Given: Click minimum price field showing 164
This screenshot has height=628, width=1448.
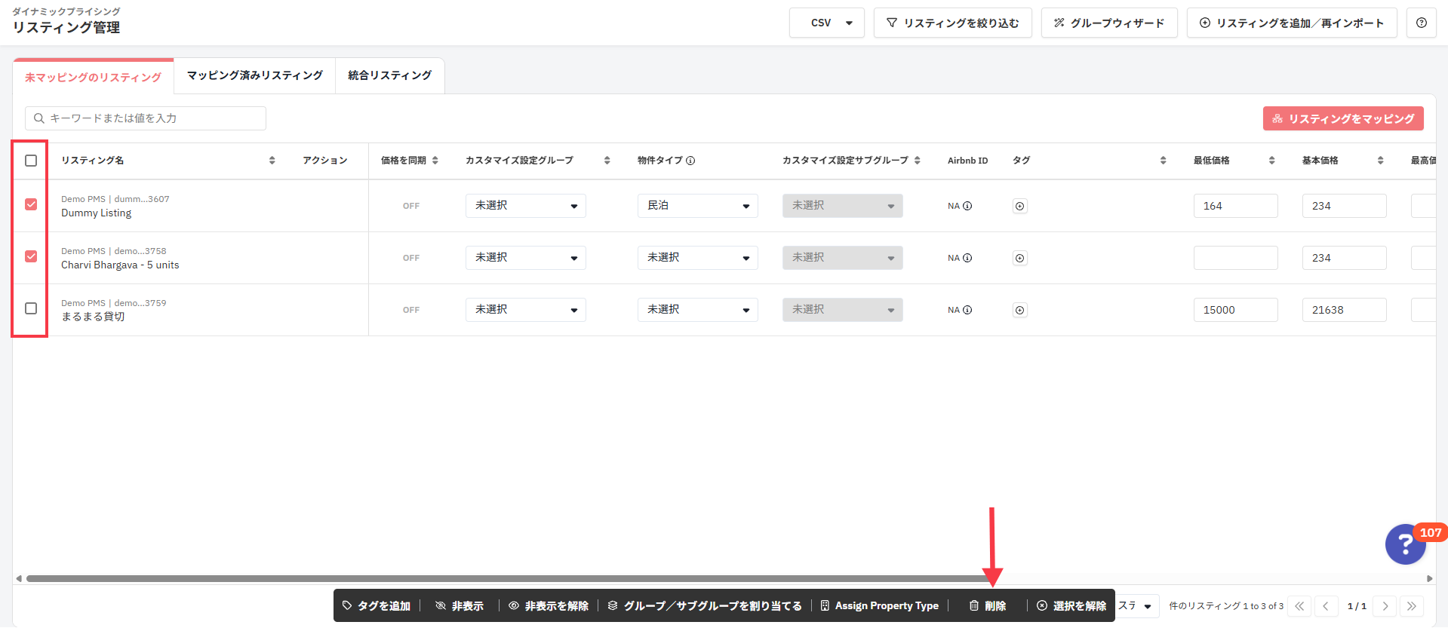Looking at the screenshot, I should (x=1236, y=206).
